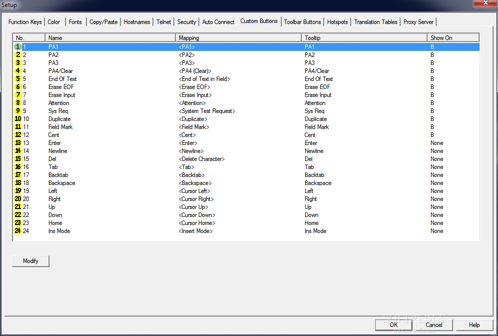The width and height of the screenshot is (498, 336).
Task: Pick yellow icon 6 beside Erase EOF
Action: click(x=18, y=87)
